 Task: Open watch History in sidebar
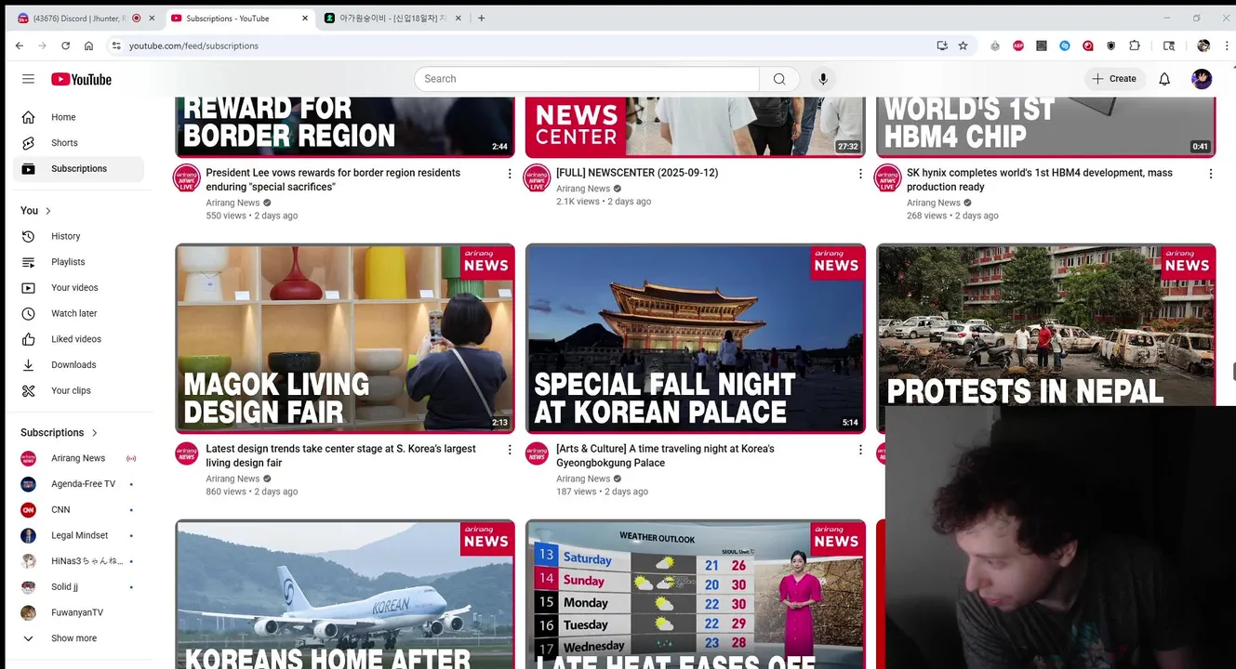[78, 236]
